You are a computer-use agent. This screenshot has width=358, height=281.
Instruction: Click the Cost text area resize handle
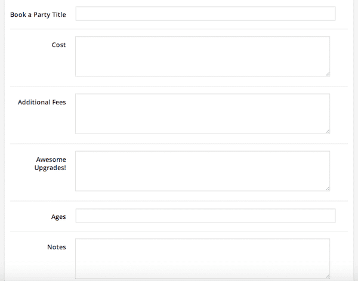pos(328,74)
